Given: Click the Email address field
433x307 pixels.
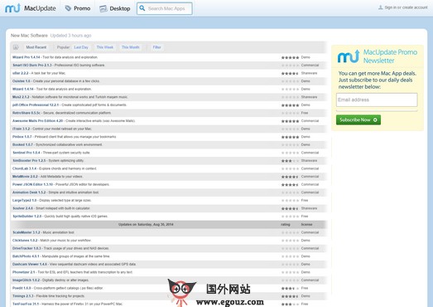Looking at the screenshot, I should [377, 100].
